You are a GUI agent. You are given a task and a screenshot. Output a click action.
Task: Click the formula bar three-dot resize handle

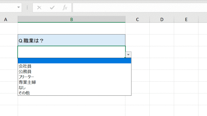[x=27, y=8]
